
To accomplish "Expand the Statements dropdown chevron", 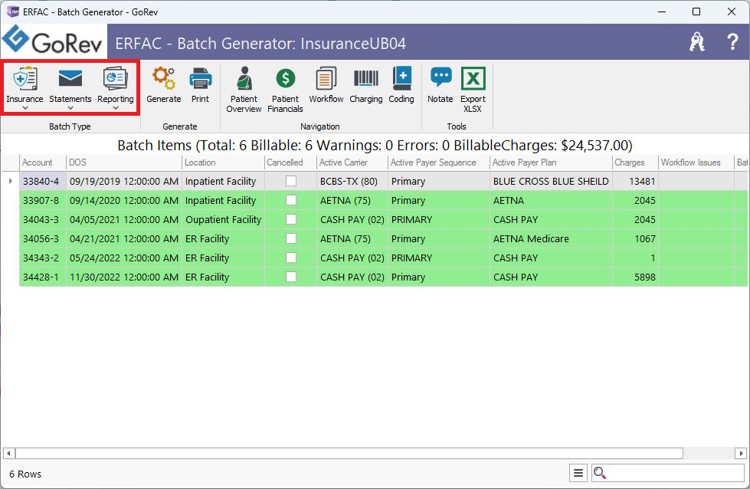I will click(x=70, y=108).
